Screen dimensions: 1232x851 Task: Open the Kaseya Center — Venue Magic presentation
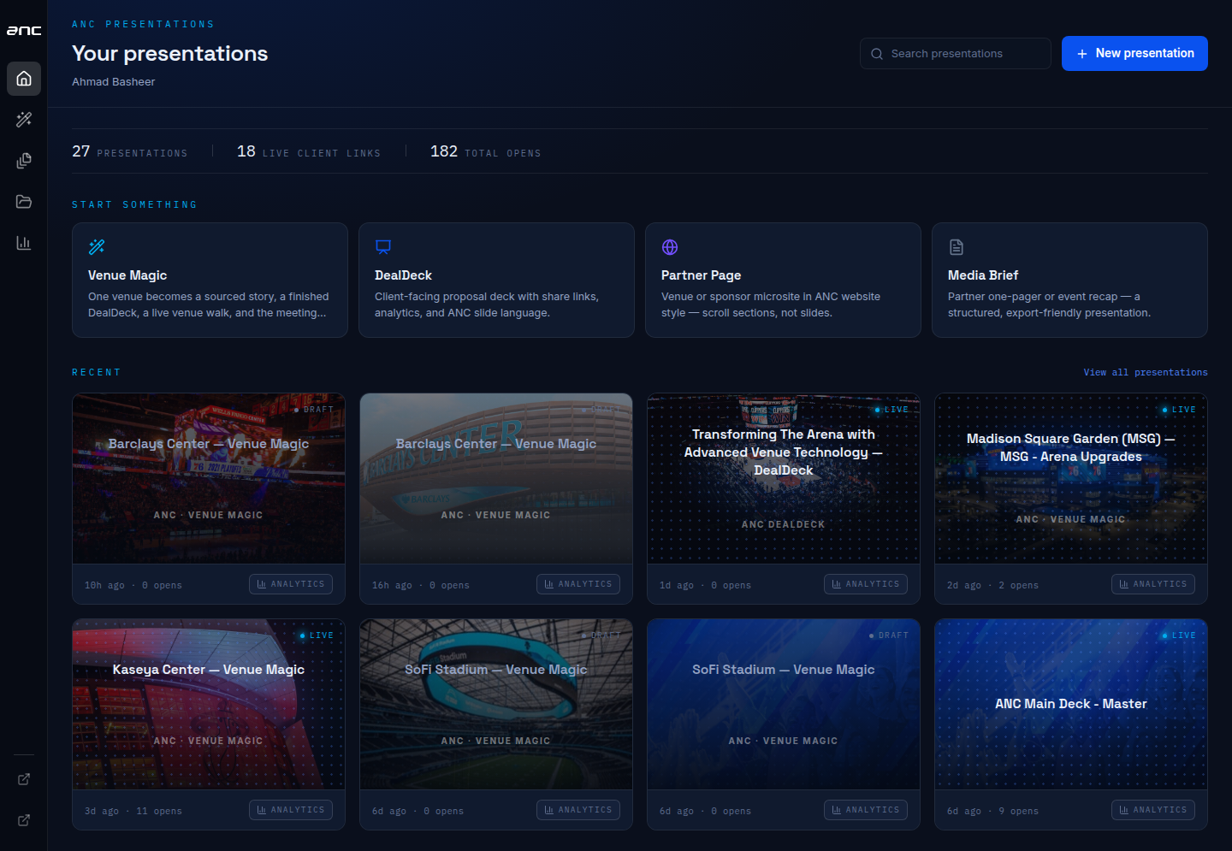pyautogui.click(x=209, y=704)
